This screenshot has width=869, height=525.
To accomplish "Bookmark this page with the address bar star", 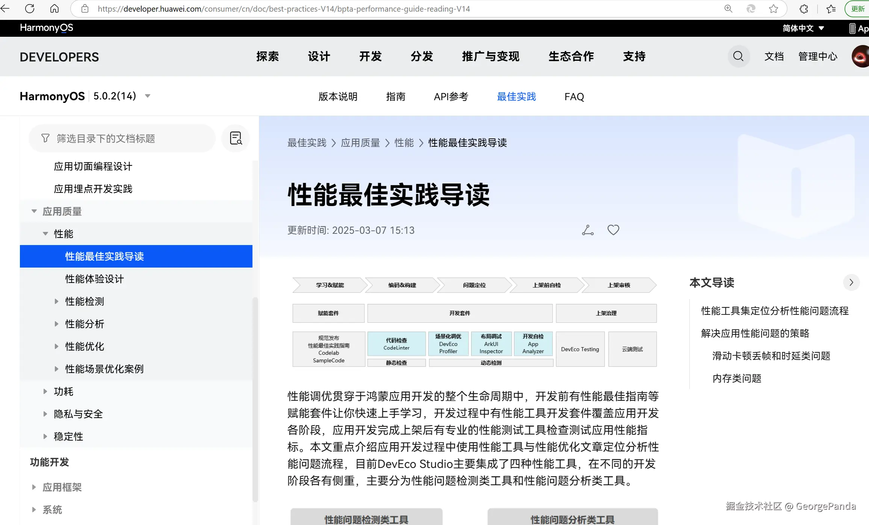I will coord(774,8).
